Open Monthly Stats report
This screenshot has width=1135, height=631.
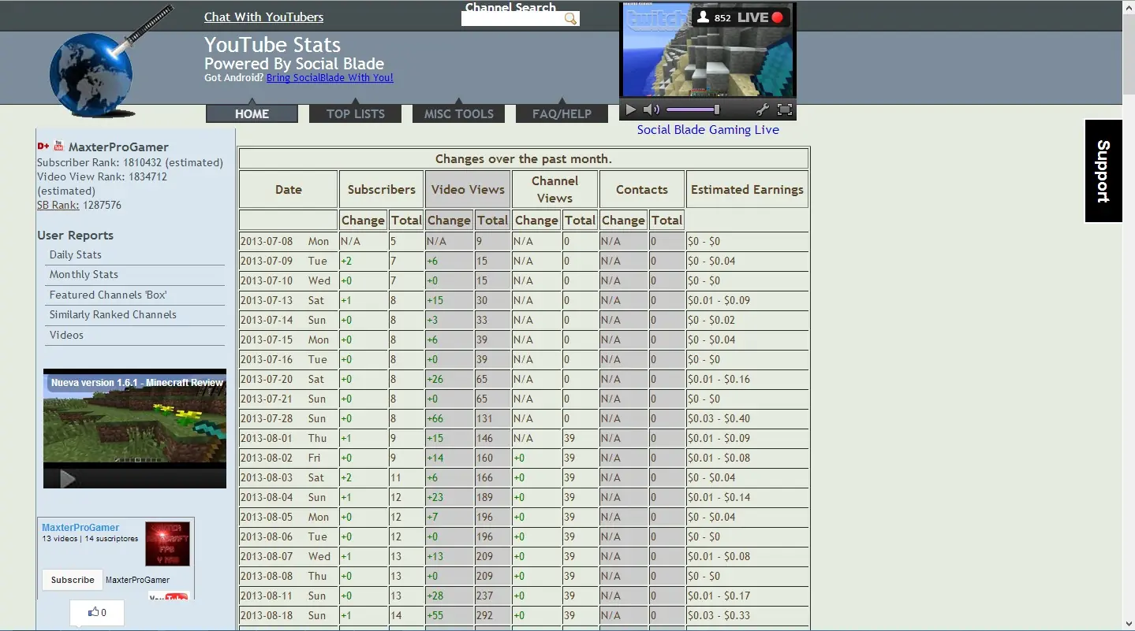84,274
